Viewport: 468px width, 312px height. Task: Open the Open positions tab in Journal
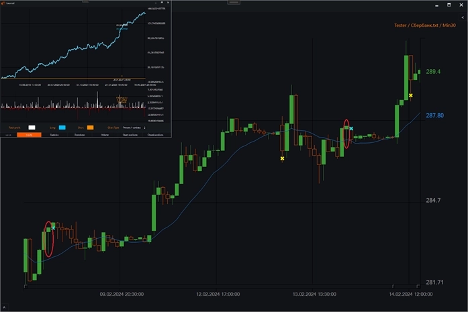click(130, 135)
